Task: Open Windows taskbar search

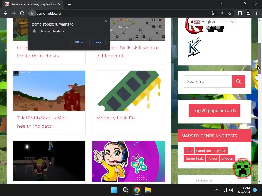Action: click(125, 190)
